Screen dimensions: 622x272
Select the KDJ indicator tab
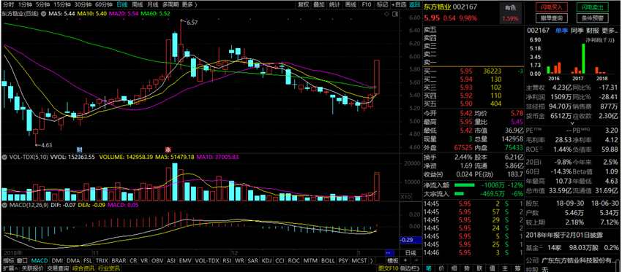click(267, 261)
